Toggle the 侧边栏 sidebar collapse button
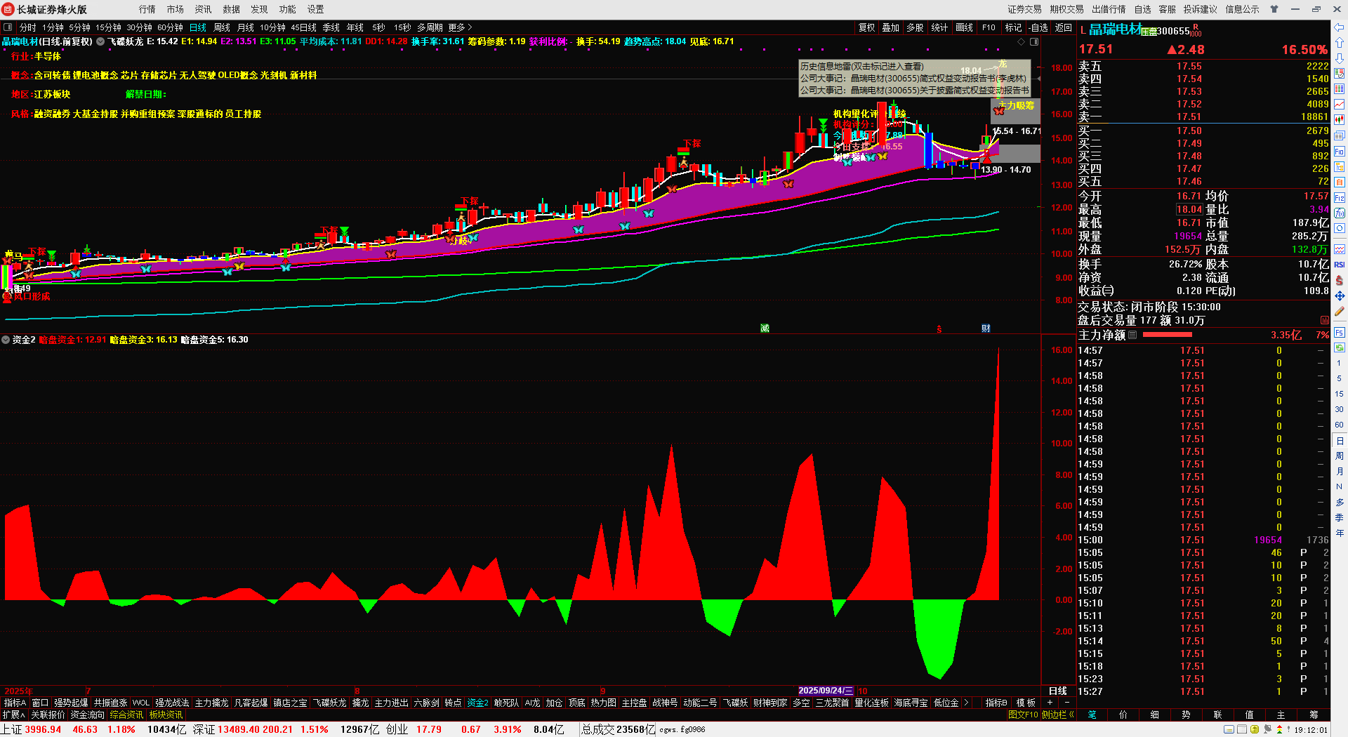The height and width of the screenshot is (737, 1348). (x=1058, y=715)
